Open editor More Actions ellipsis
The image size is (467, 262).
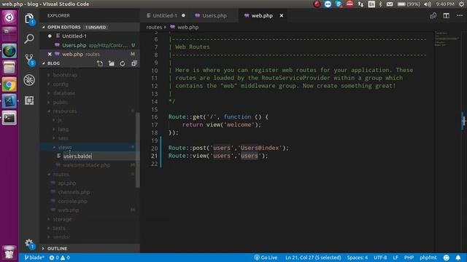pyautogui.click(x=460, y=15)
